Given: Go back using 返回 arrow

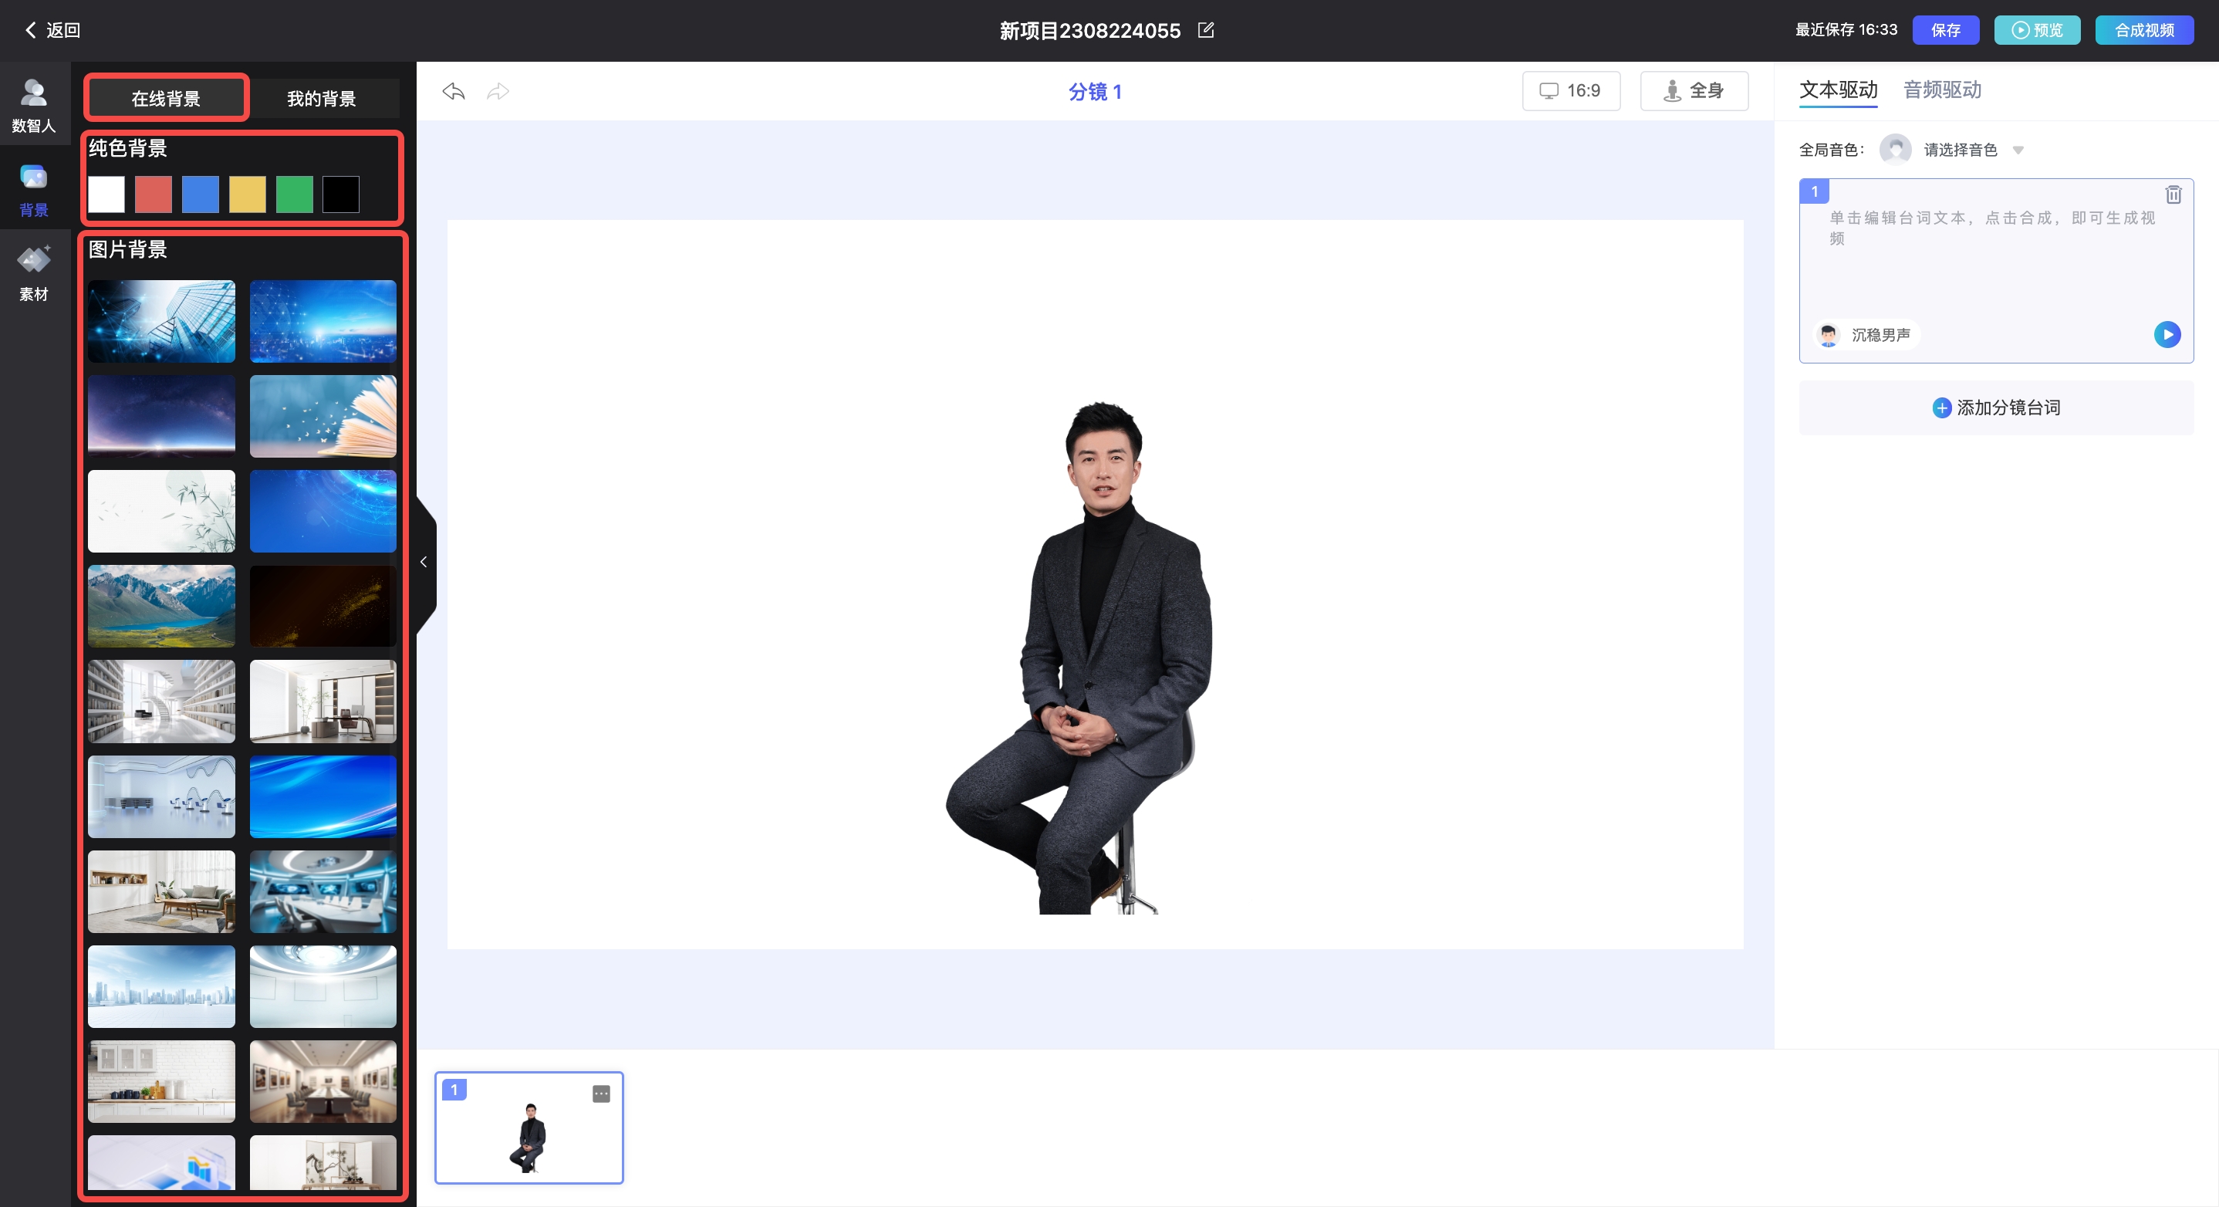Looking at the screenshot, I should [52, 30].
